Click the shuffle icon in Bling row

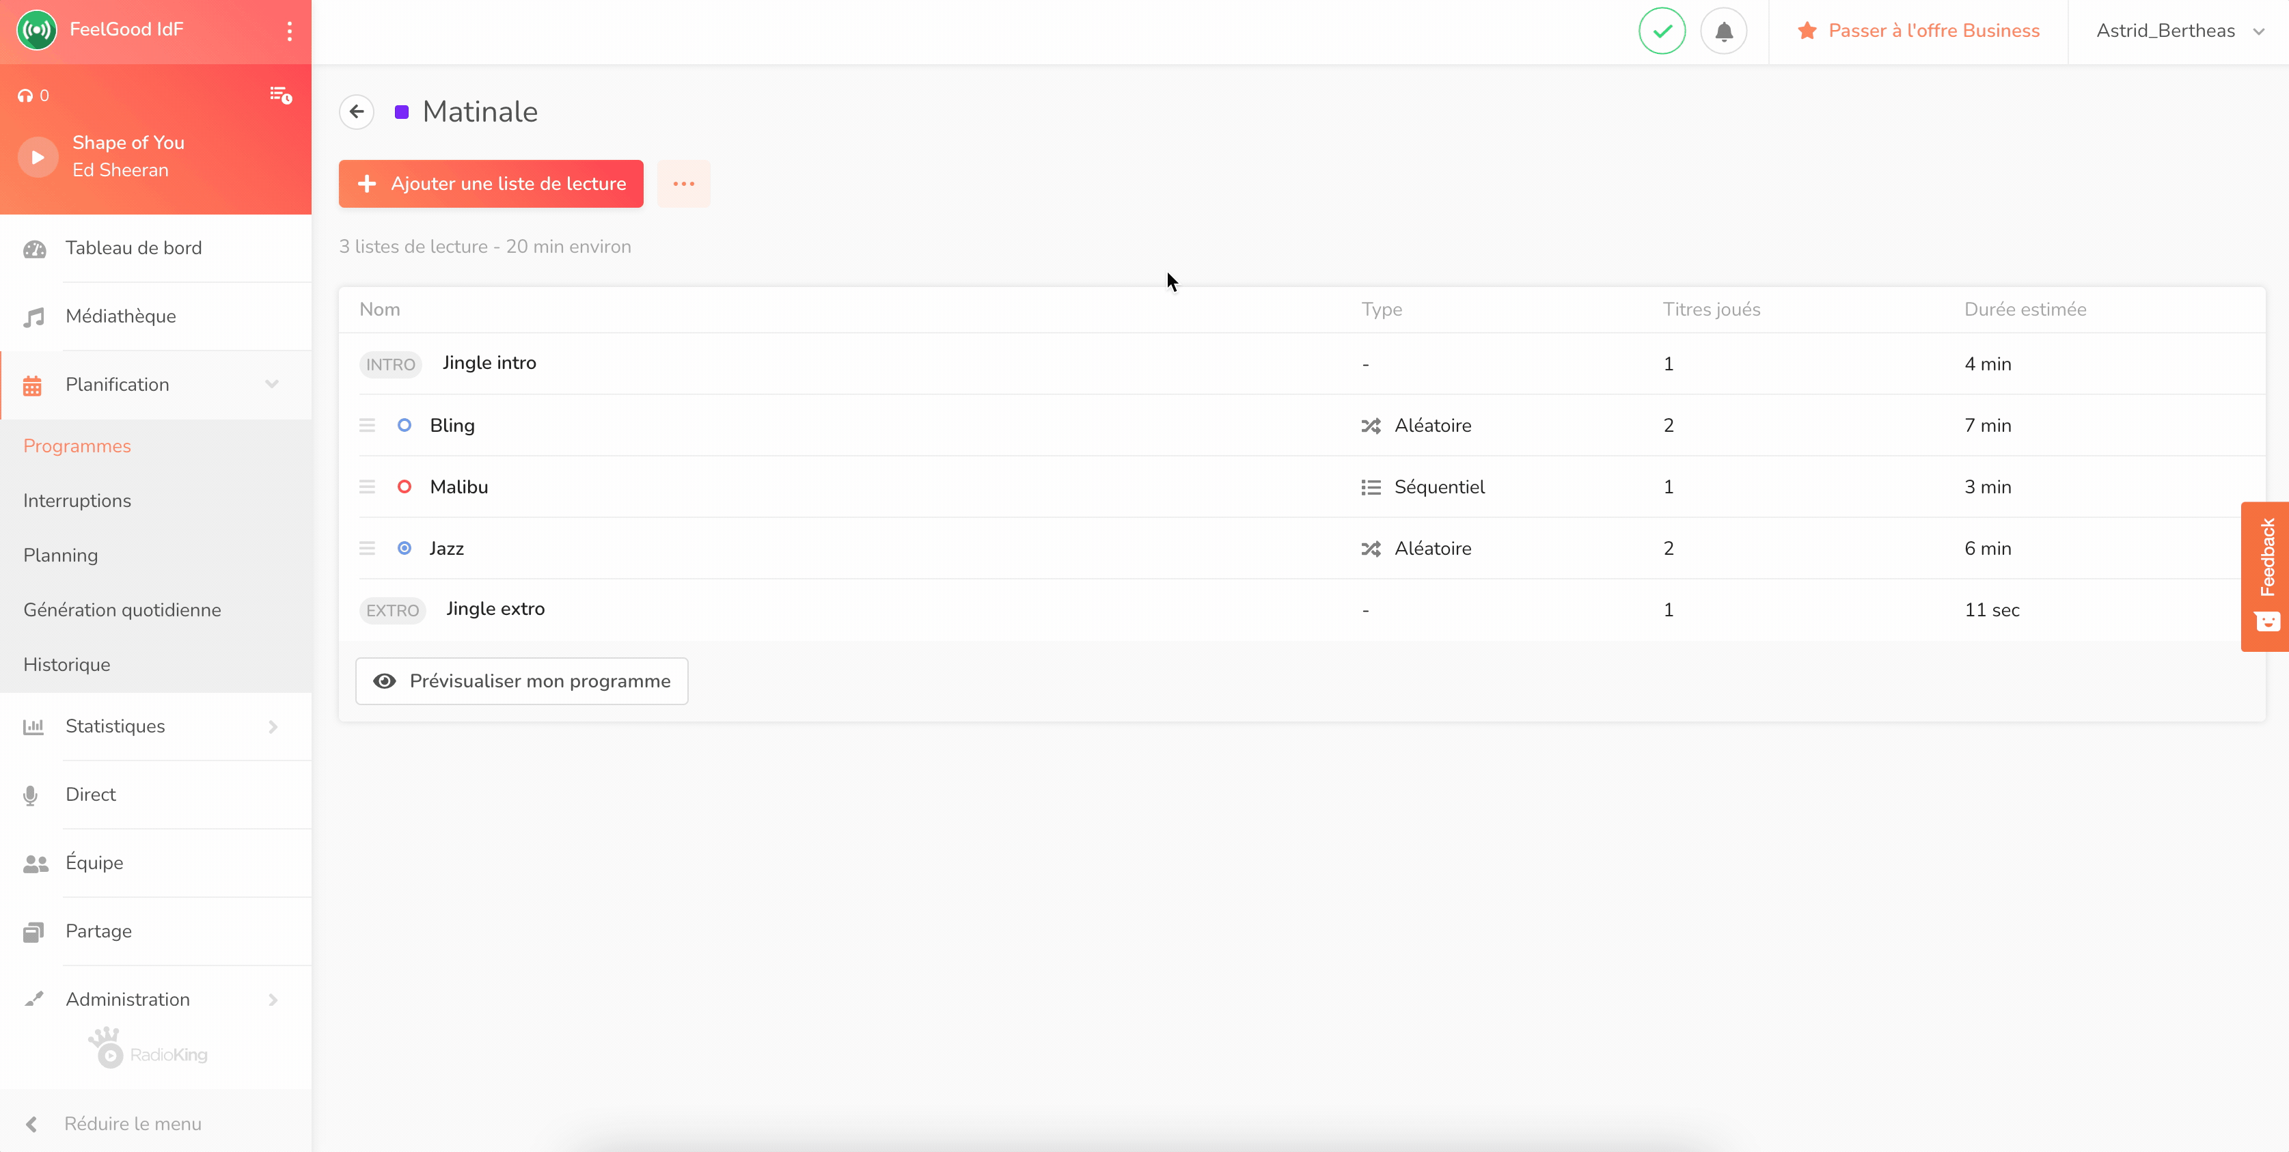[x=1371, y=426]
